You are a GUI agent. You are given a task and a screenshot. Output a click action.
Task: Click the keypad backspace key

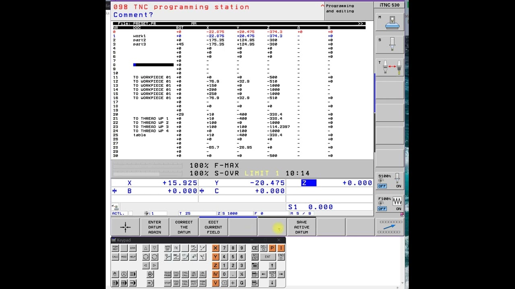pyautogui.click(x=224, y=283)
